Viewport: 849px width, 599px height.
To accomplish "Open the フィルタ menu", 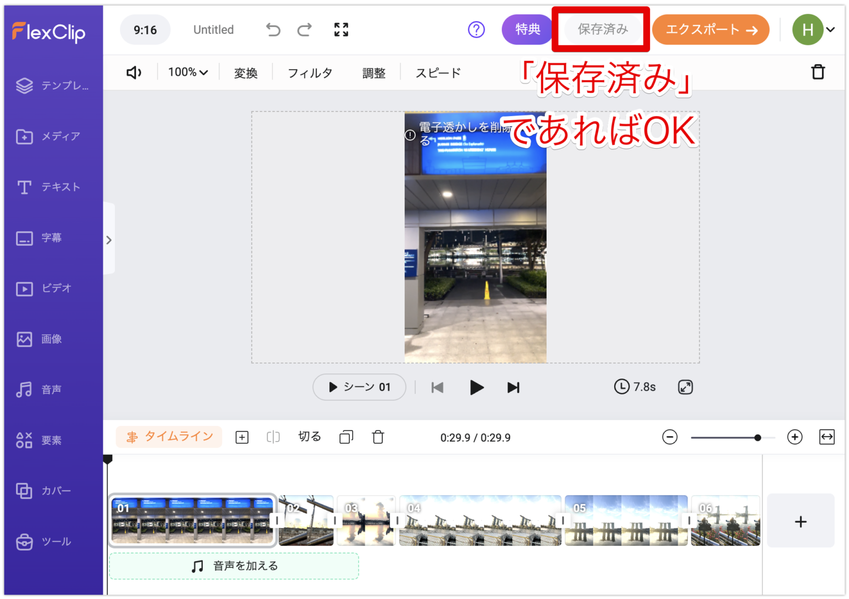I will [x=310, y=72].
